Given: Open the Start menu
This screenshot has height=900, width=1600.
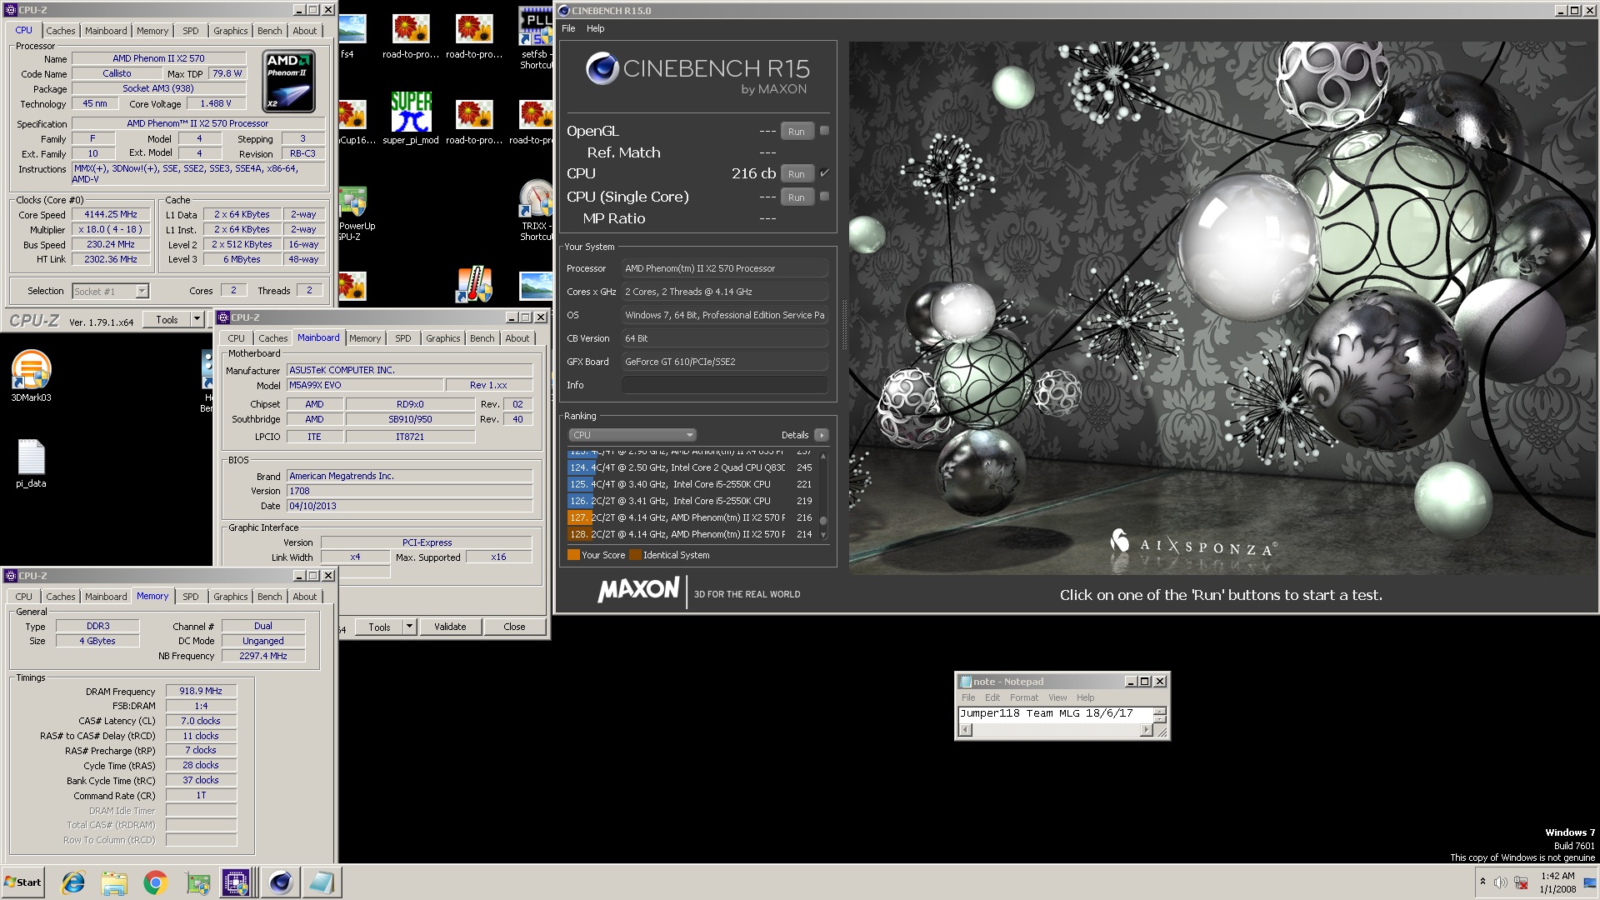Looking at the screenshot, I should [x=22, y=882].
